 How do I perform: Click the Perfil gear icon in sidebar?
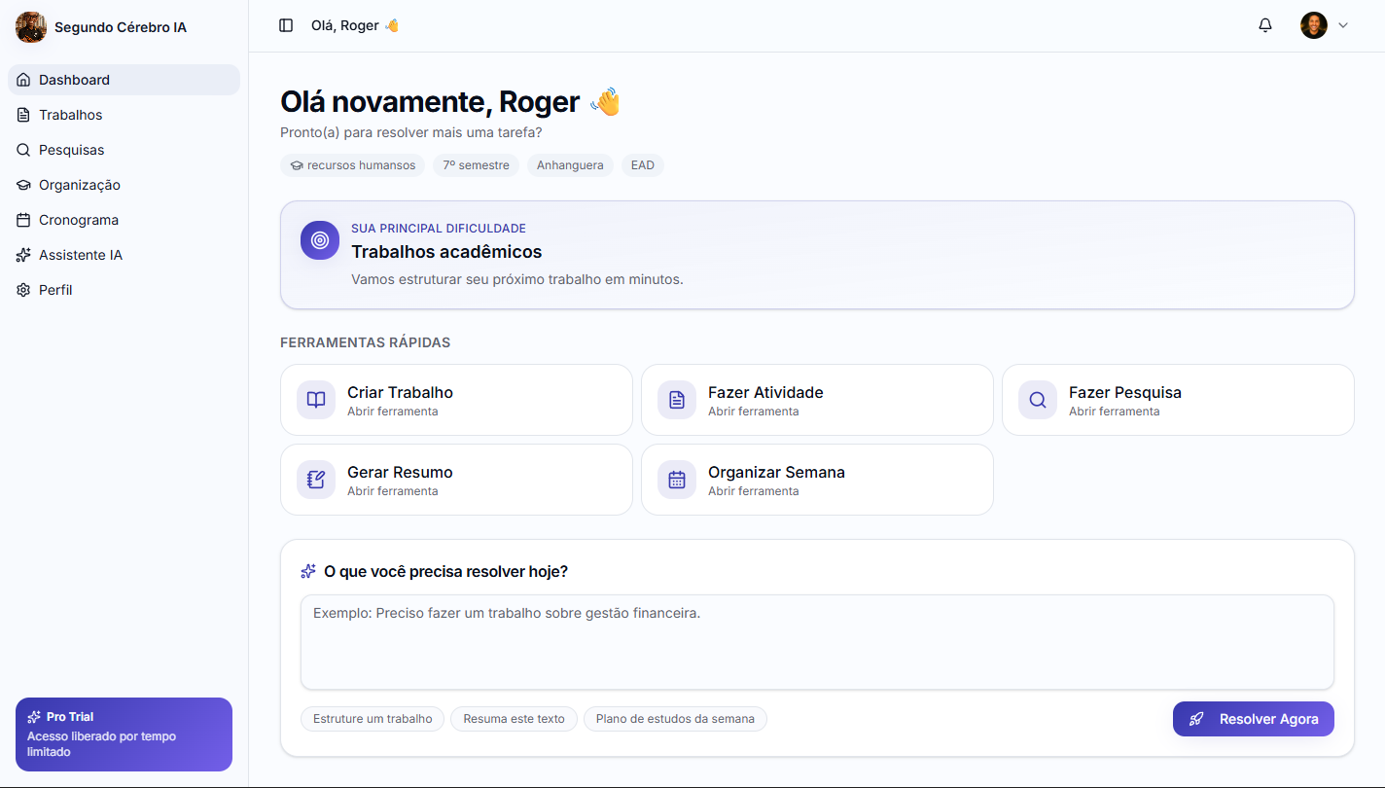[23, 290]
